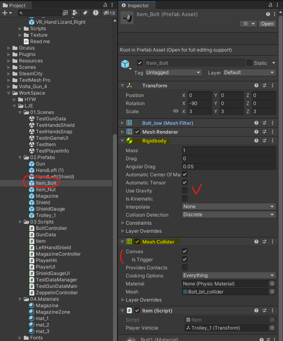The image size is (283, 341).
Task: Select the Item_Nut prefab
Action: [x=46, y=190]
